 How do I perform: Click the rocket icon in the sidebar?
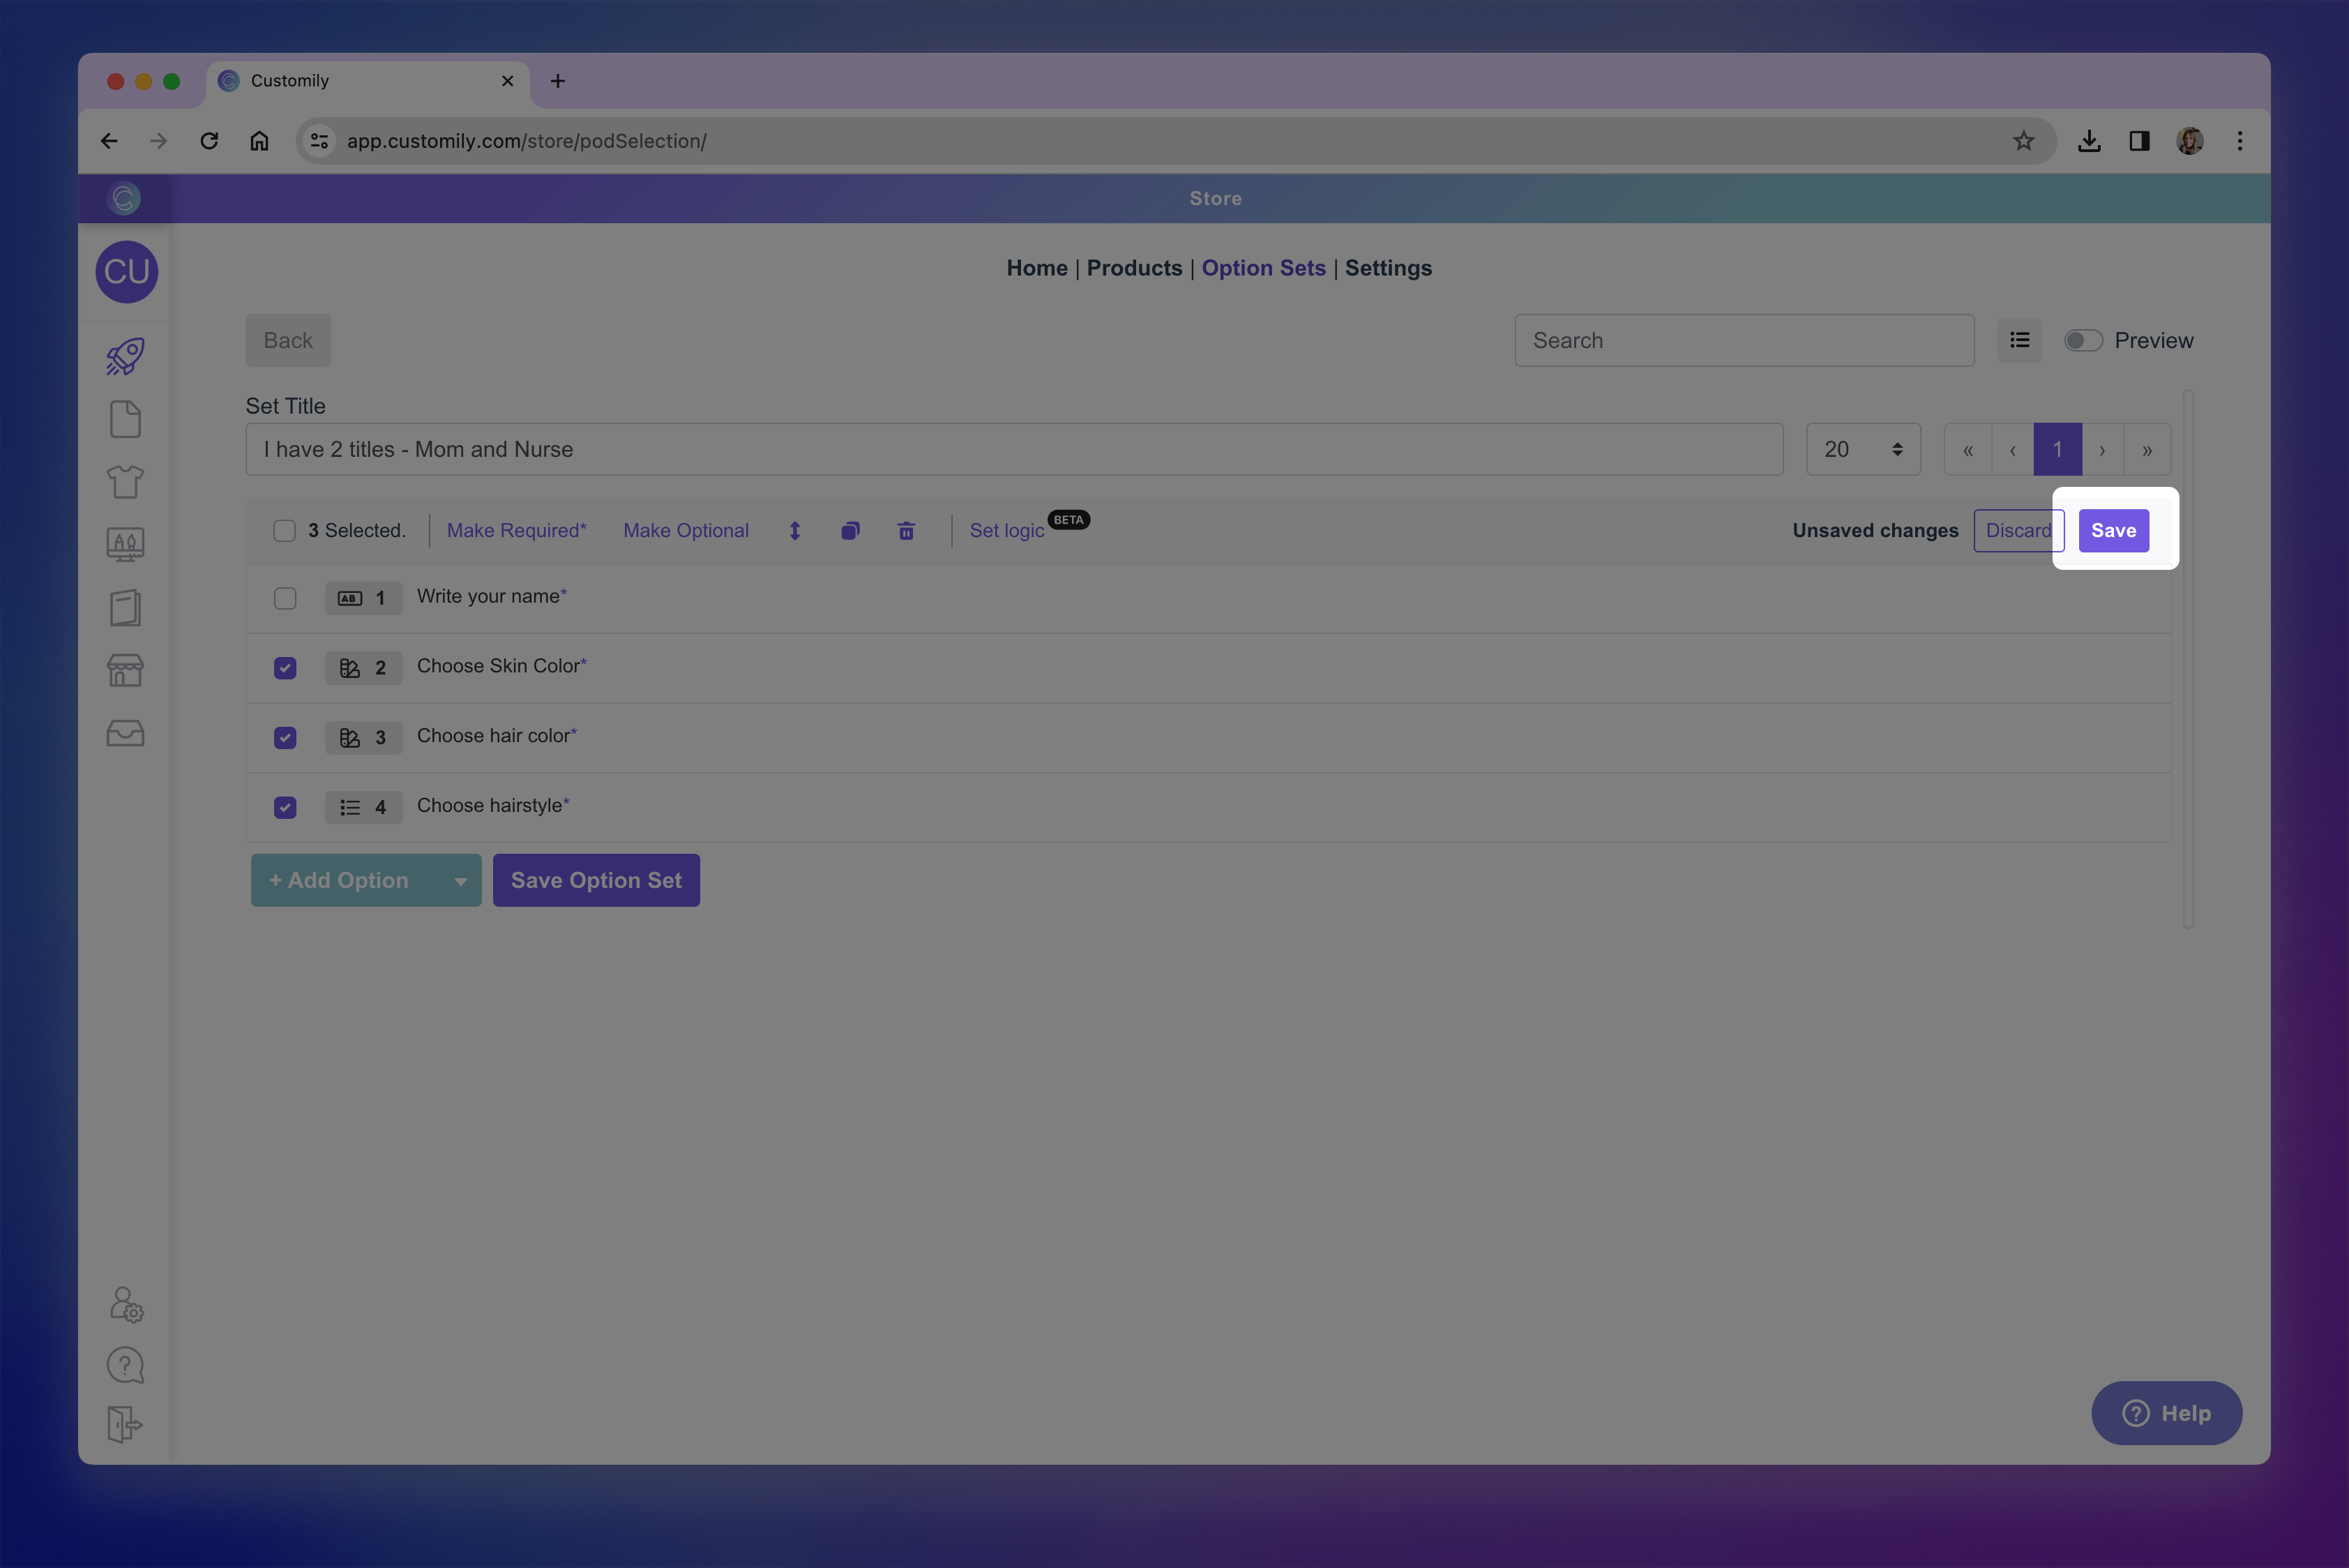point(125,356)
